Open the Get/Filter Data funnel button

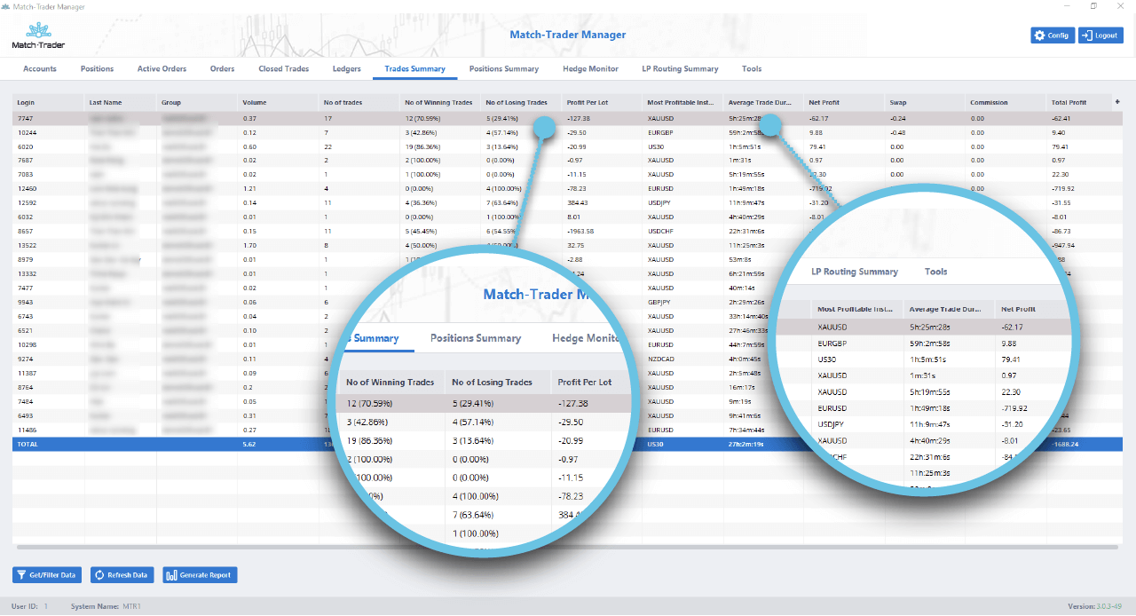(x=47, y=575)
